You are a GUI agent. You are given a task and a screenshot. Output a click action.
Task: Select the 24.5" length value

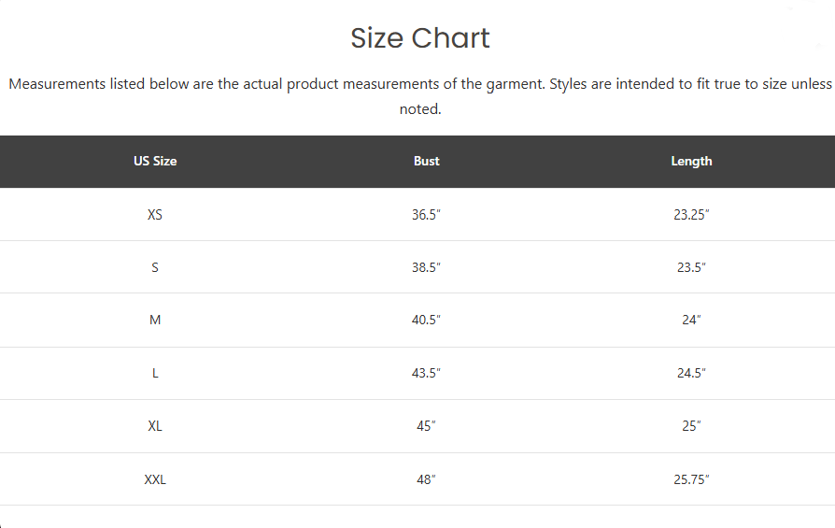point(691,373)
